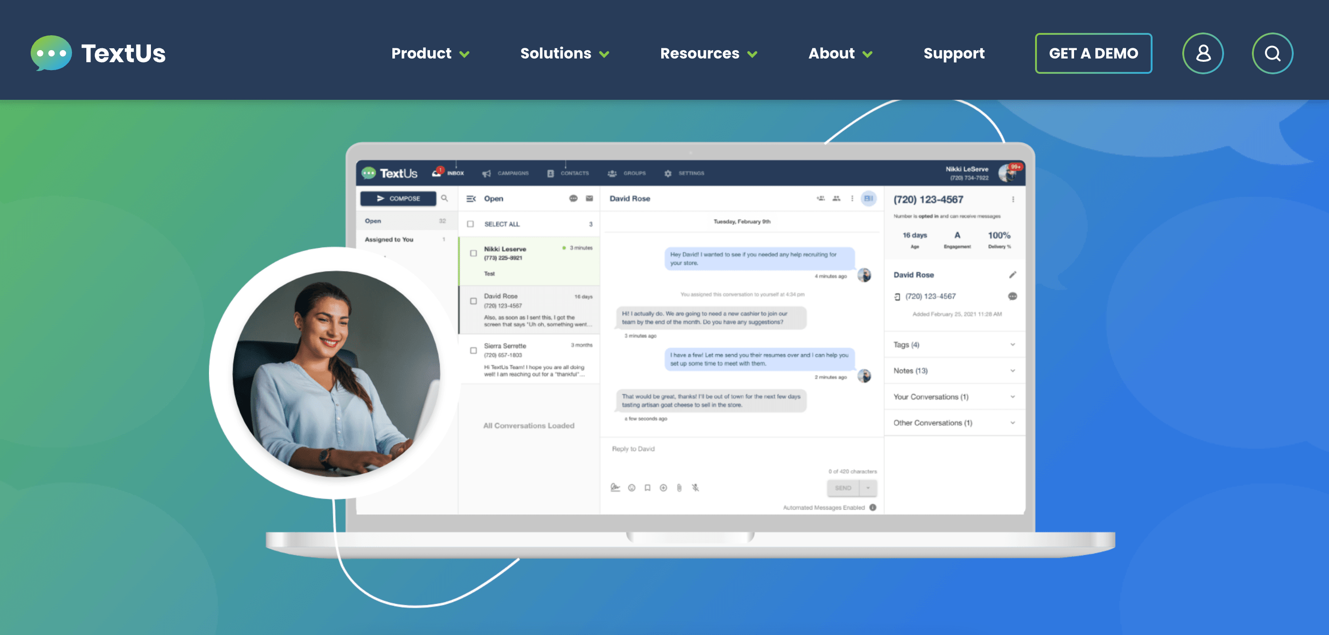Click the attachment paperclip icon in reply toolbar
The image size is (1329, 635).
tap(679, 487)
